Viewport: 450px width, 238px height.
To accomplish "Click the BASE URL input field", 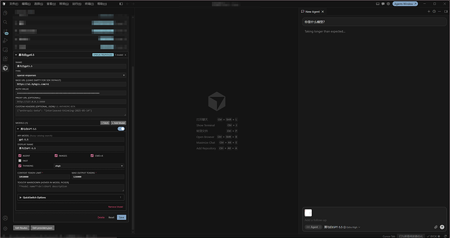I will [x=71, y=84].
